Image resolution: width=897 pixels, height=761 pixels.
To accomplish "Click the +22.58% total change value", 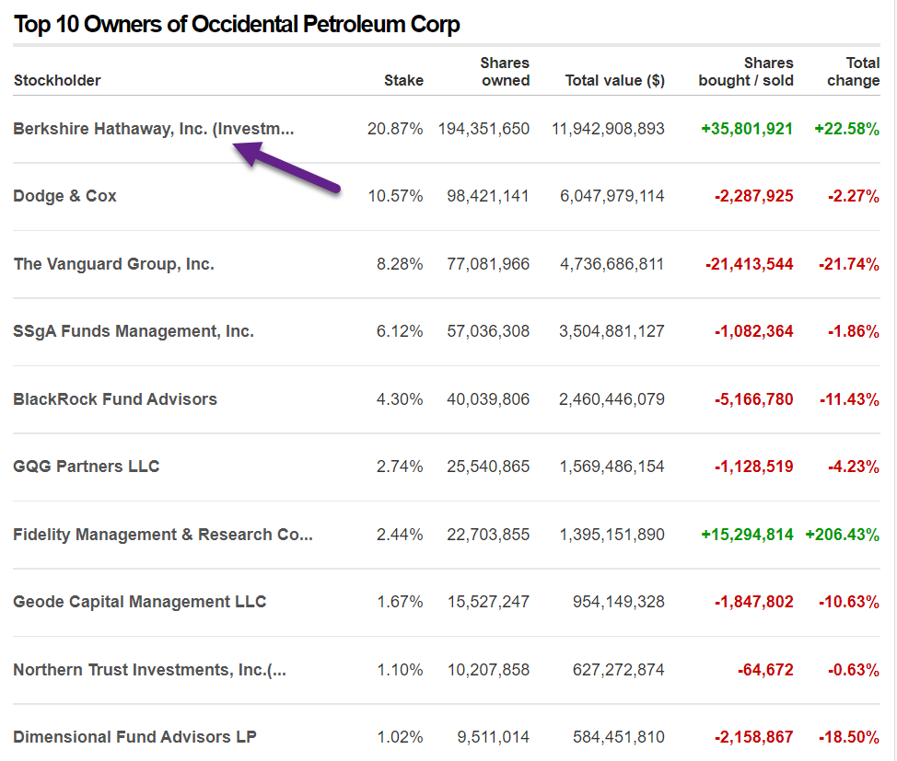I will pos(847,129).
